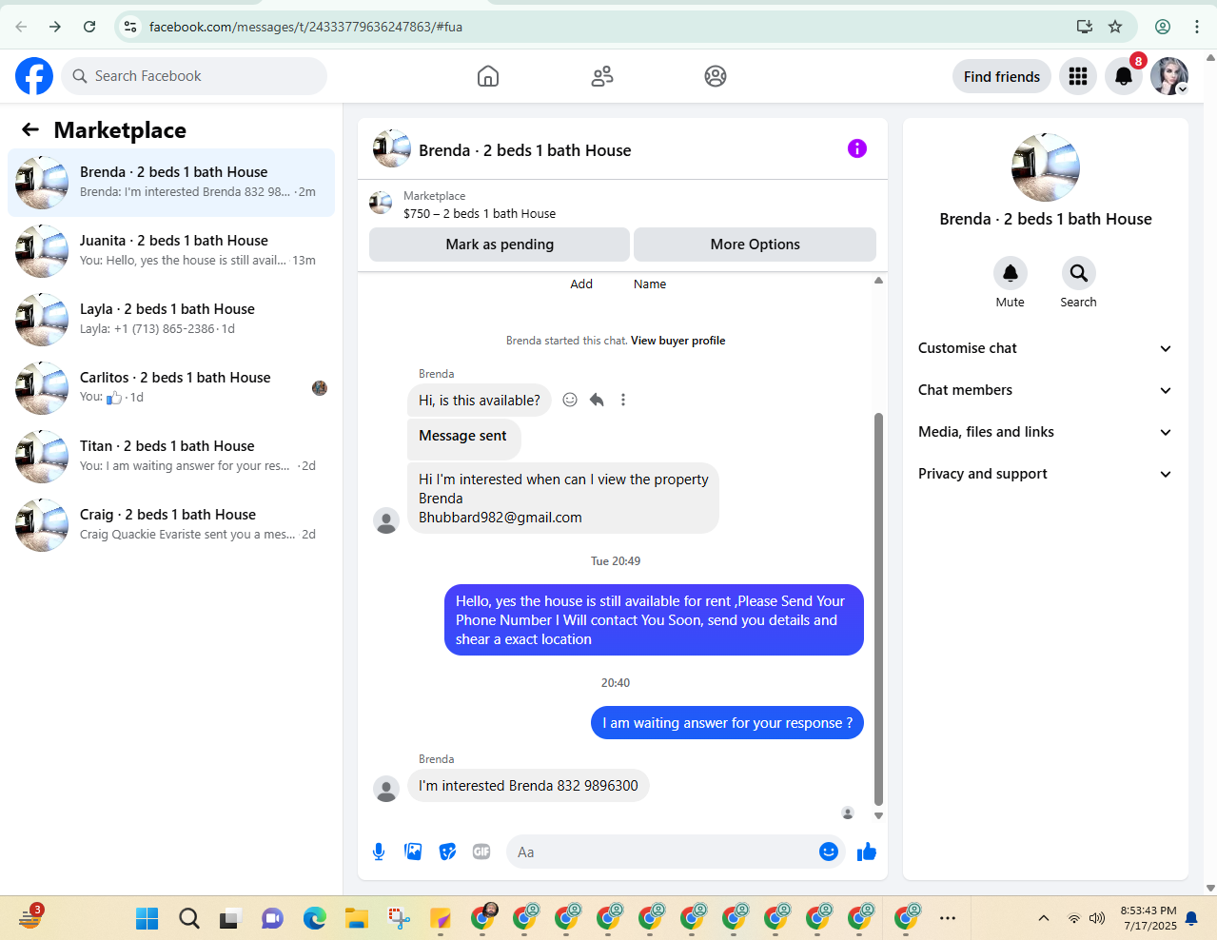Send a thumbs-up like
Image resolution: width=1217 pixels, height=940 pixels.
[867, 852]
